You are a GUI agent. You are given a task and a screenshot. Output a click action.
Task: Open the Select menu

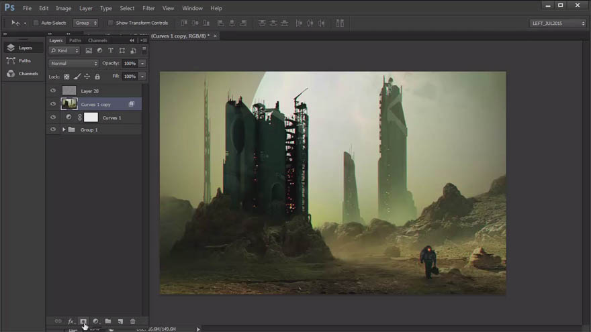127,8
